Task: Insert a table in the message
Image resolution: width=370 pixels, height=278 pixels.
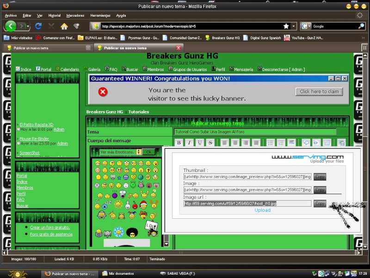Action: coord(327,143)
